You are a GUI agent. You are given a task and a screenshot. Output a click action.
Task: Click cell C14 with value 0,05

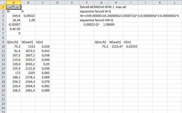pyautogui.click(x=43, y=64)
